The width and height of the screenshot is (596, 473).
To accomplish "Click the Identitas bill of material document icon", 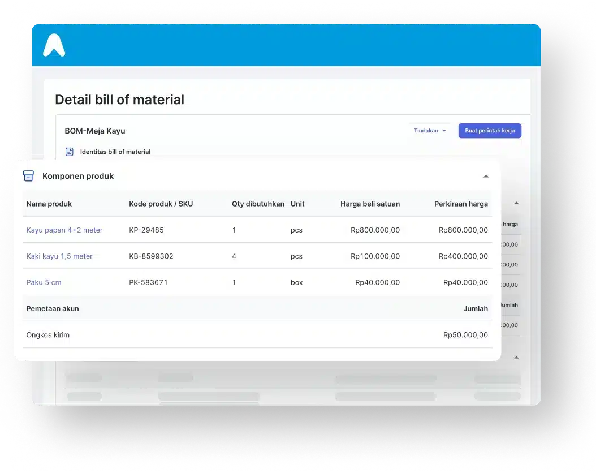I will point(69,152).
